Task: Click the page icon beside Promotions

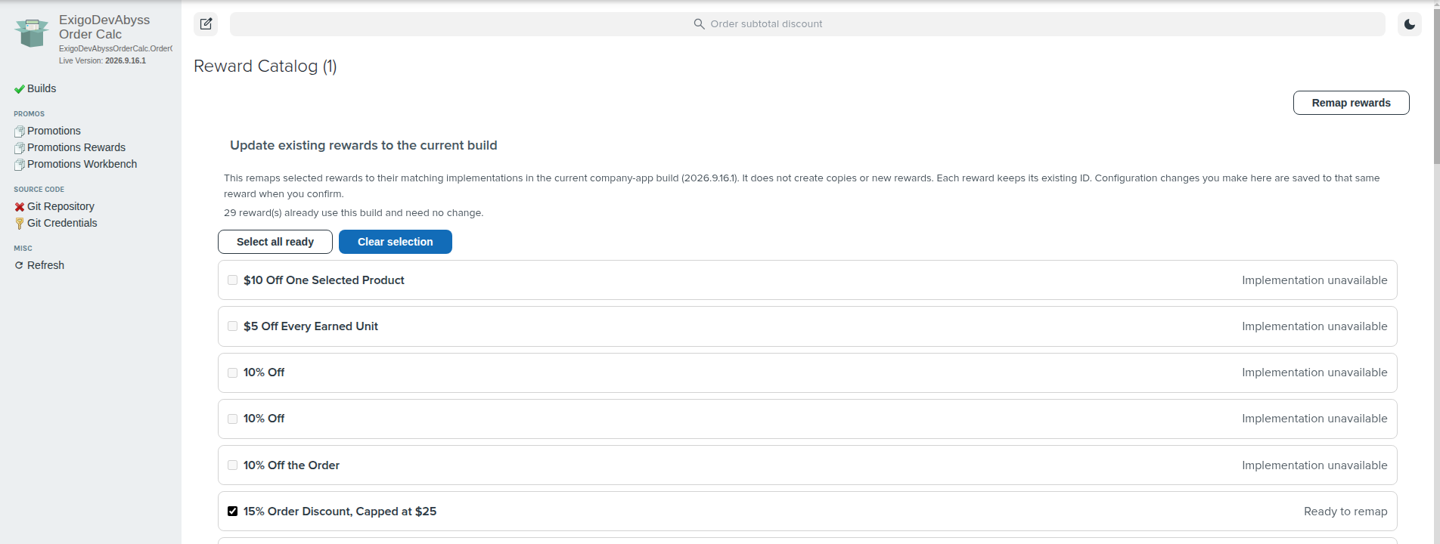Action: point(20,131)
